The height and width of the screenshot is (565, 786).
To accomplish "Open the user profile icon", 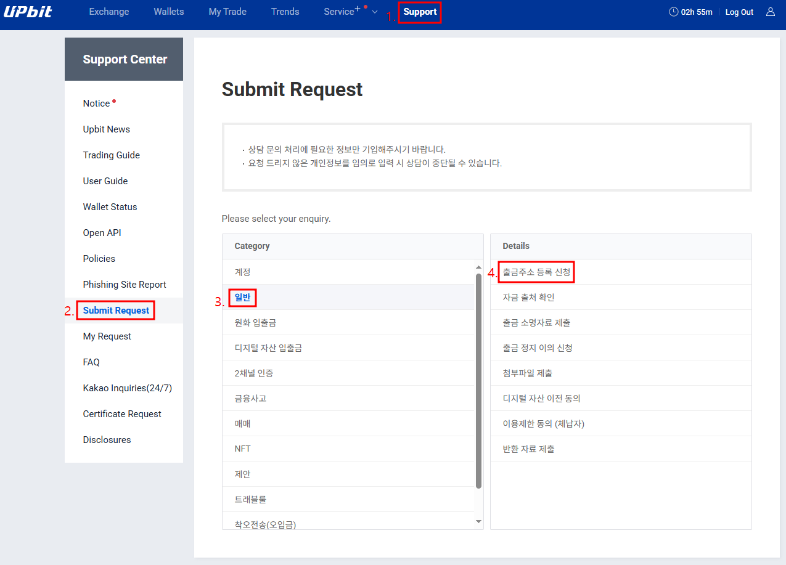I will click(x=771, y=11).
